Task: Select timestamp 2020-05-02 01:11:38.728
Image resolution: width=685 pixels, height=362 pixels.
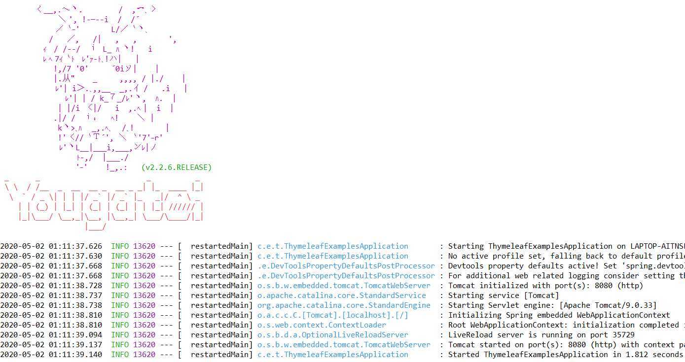Action: [51, 286]
